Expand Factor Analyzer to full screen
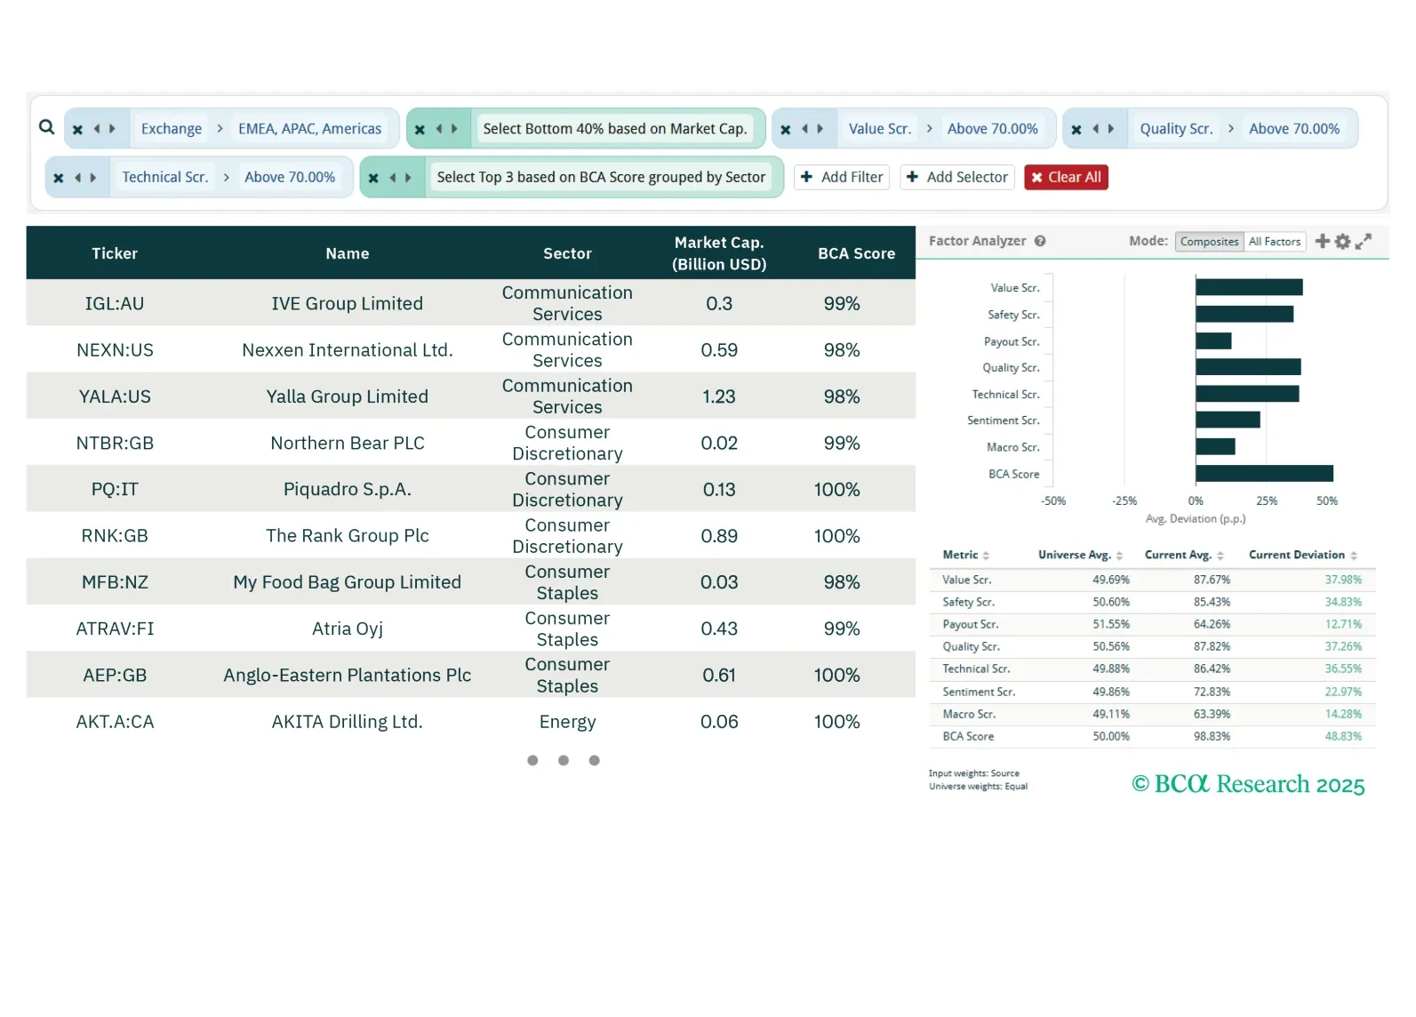Image resolution: width=1416 pixels, height=1017 pixels. (x=1364, y=241)
